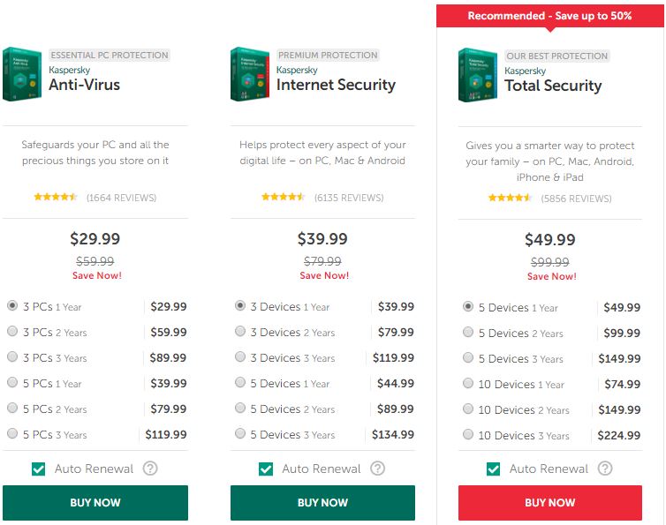Open the 6135 Reviews link

tap(349, 198)
